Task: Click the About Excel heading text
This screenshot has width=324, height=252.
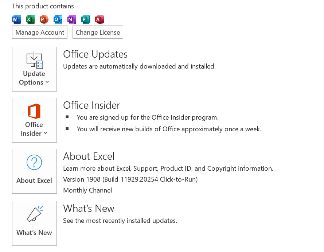Action: tap(89, 156)
